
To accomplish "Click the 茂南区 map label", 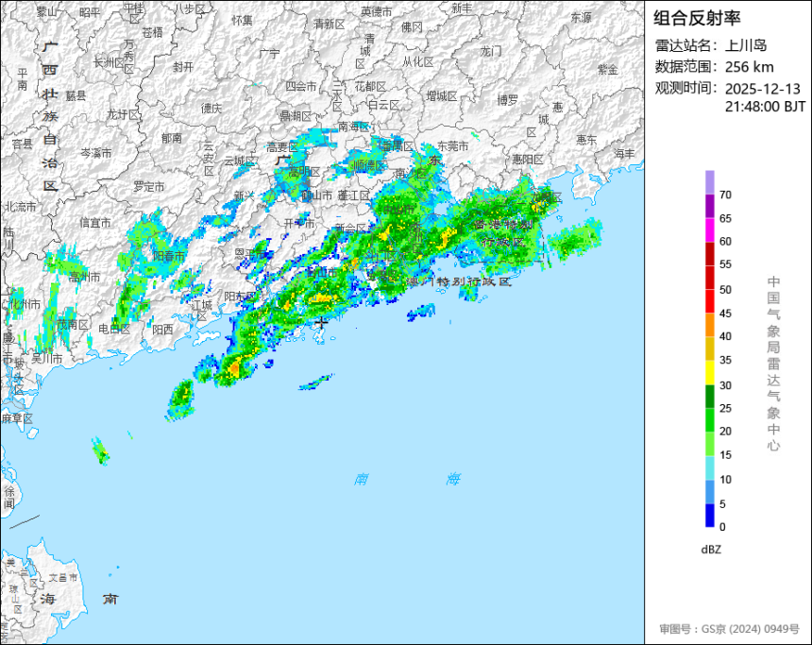I will tap(74, 325).
